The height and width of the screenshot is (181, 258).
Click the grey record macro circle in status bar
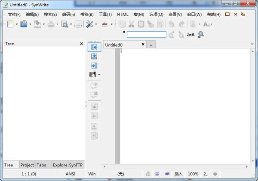click(x=215, y=174)
